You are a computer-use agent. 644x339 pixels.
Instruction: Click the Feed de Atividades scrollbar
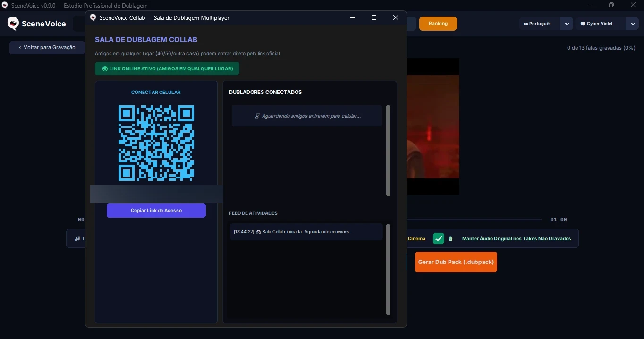[388, 269]
